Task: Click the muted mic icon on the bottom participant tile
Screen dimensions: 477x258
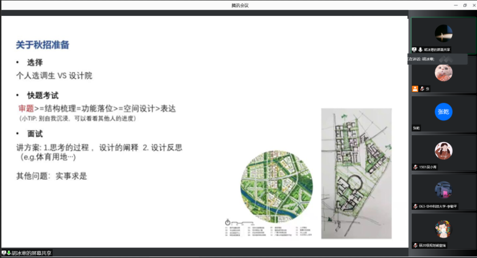Action: 415,245
